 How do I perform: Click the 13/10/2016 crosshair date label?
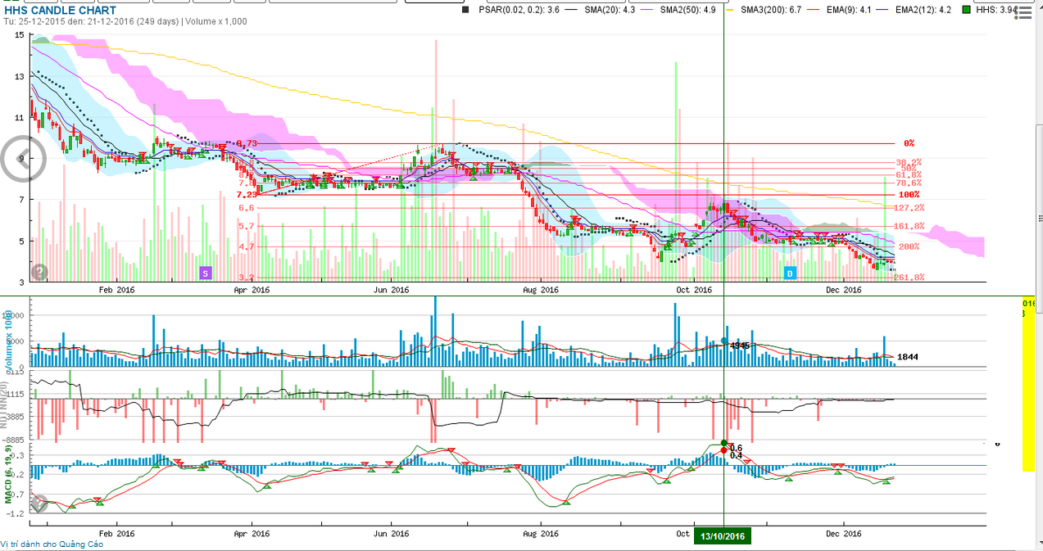(723, 536)
